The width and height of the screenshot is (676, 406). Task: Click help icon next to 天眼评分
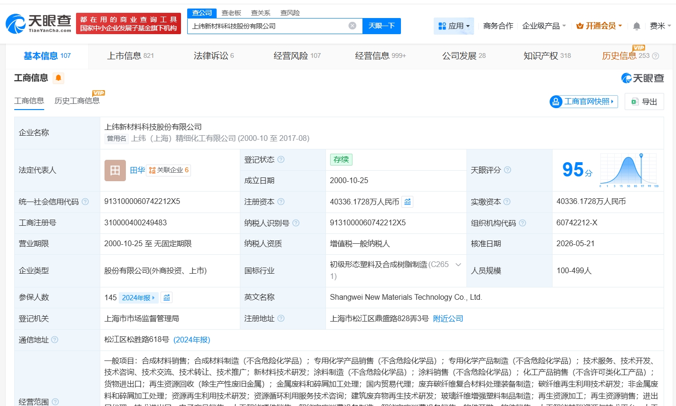507,170
